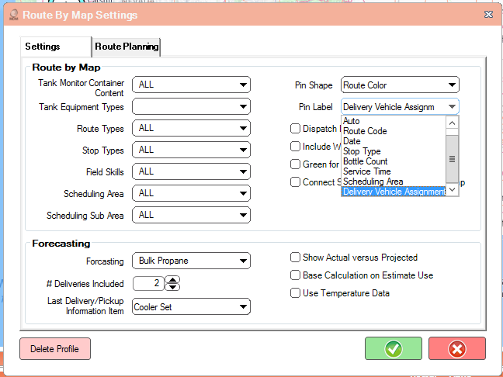Click the app icon in the title bar
503x377 pixels.
coord(13,15)
